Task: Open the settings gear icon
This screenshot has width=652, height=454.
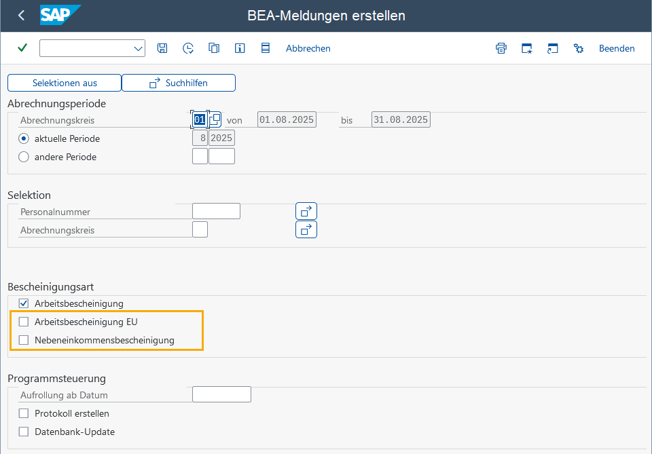Action: point(578,48)
